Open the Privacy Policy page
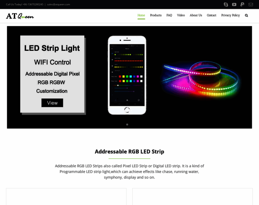 click(x=230, y=15)
